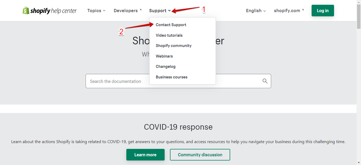Click the Shopify help center logo

point(49,11)
